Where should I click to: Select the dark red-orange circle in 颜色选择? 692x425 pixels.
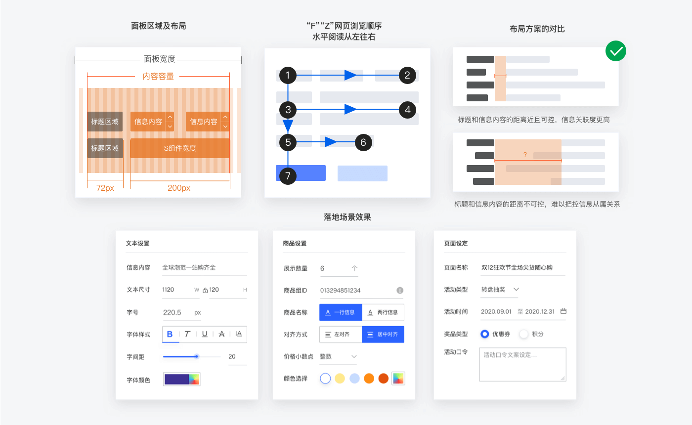[383, 379]
